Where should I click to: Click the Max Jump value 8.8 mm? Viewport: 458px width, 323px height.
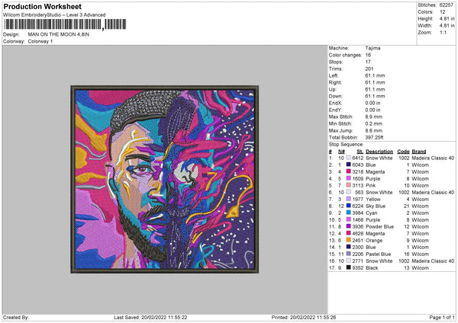373,130
